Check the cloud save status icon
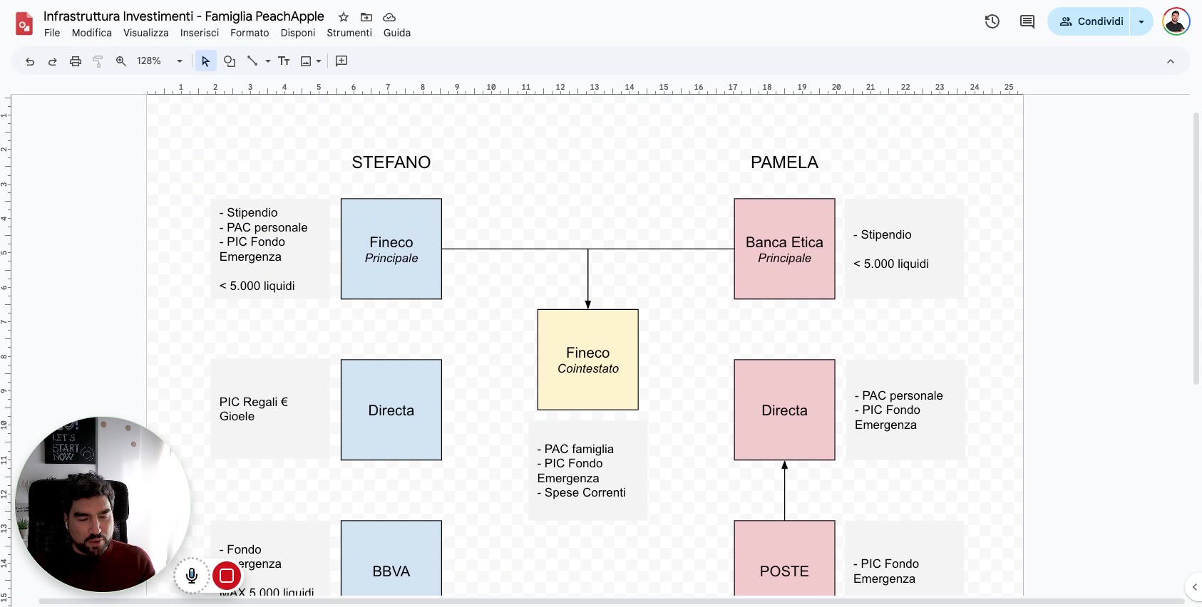The image size is (1202, 607). (x=389, y=17)
